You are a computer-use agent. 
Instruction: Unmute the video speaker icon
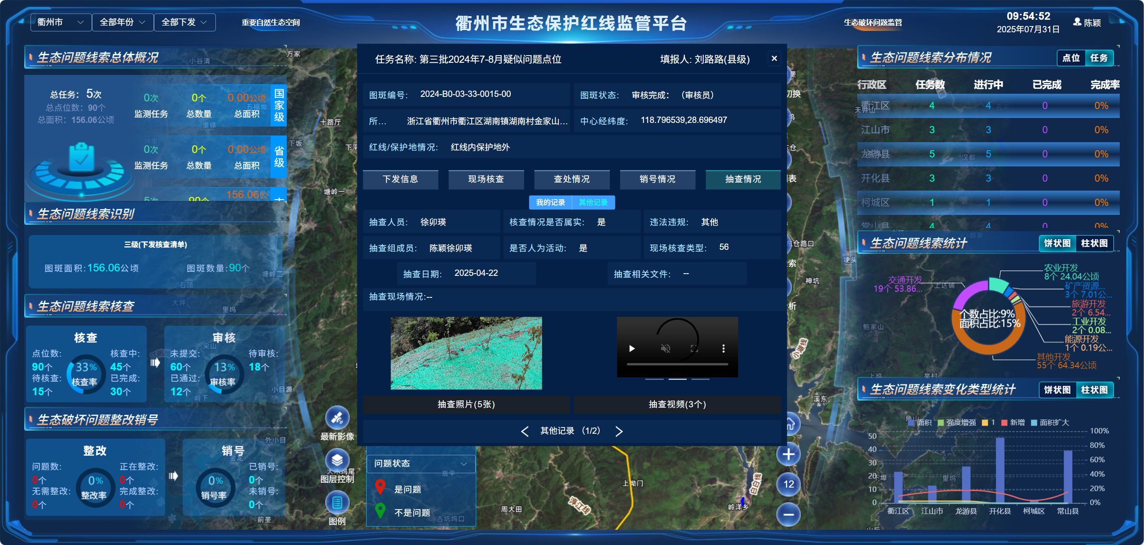666,349
